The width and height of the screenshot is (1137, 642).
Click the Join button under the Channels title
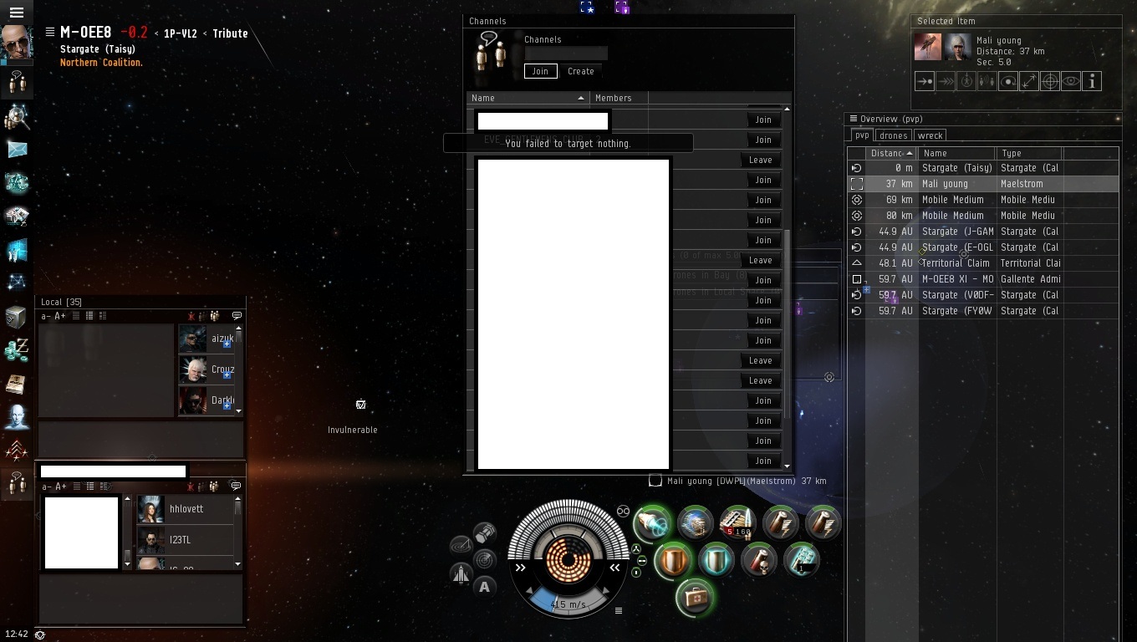point(540,71)
